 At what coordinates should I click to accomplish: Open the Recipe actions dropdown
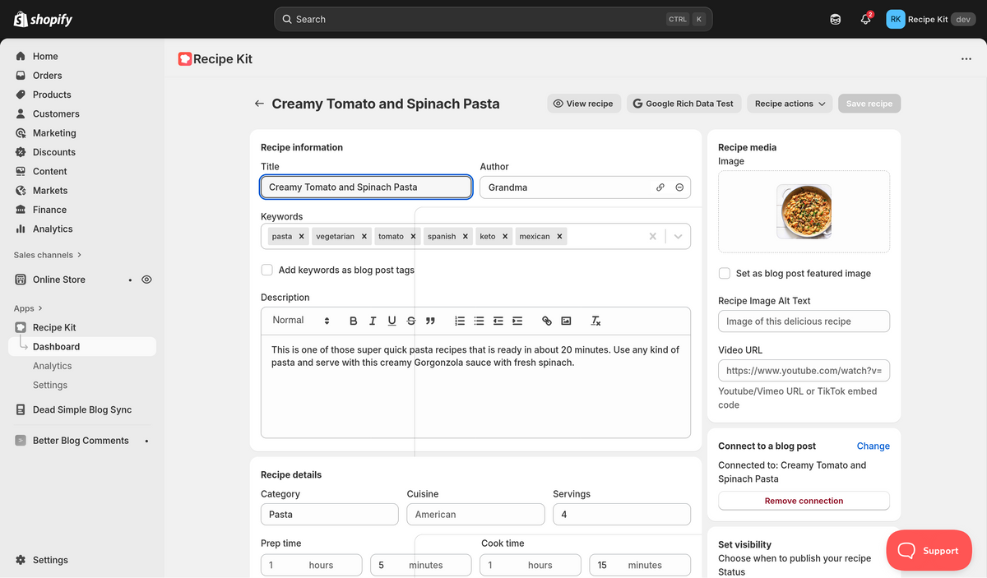click(790, 104)
